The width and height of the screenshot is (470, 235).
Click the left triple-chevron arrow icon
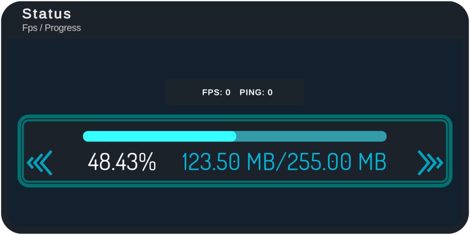pyautogui.click(x=40, y=162)
